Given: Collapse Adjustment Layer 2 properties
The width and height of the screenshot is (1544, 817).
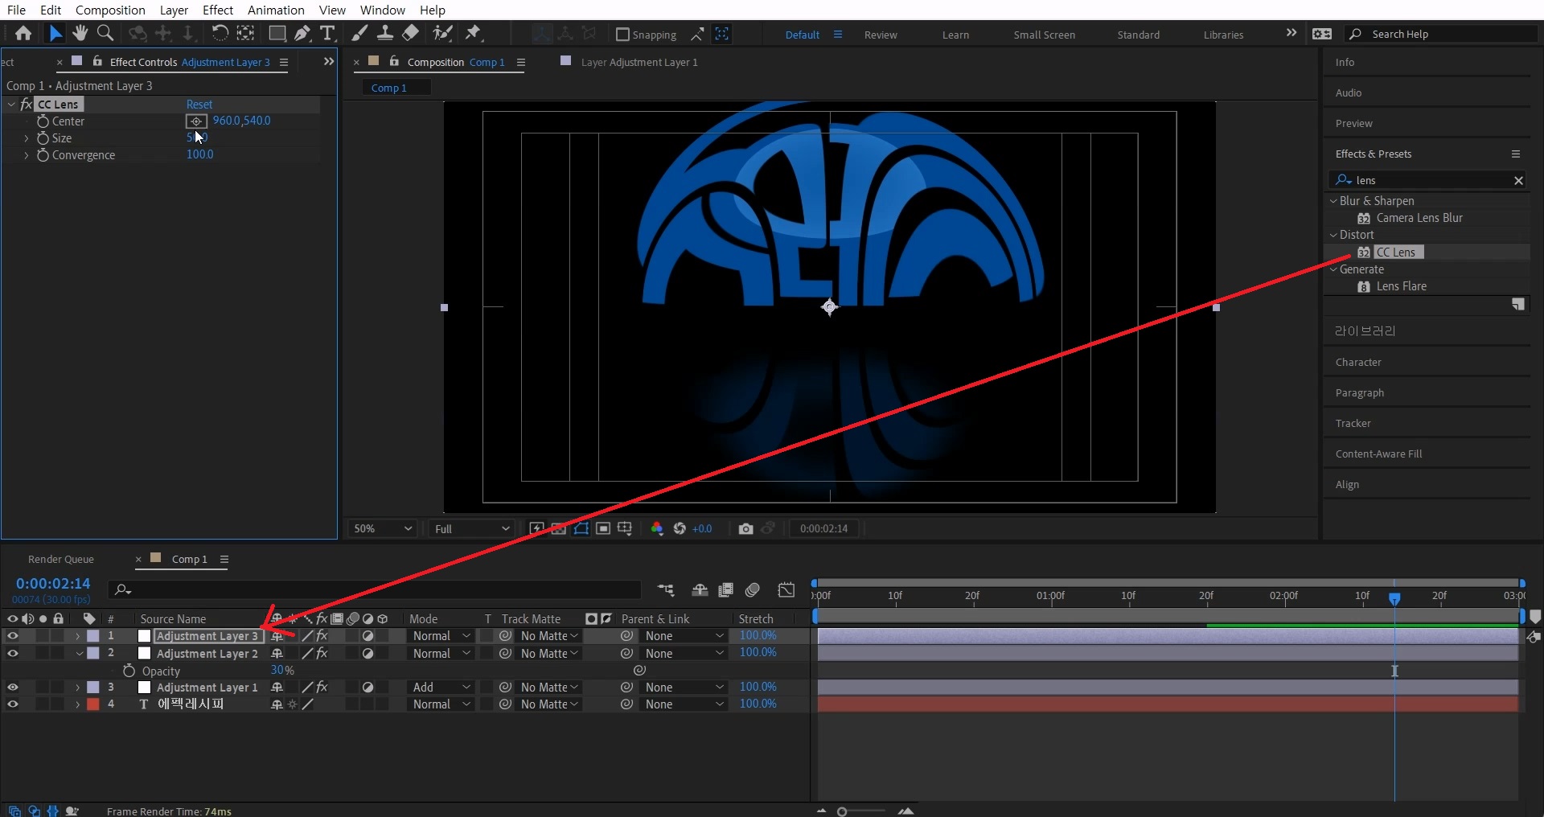Looking at the screenshot, I should click(79, 654).
